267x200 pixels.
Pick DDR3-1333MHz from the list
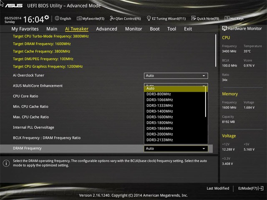[175, 105]
